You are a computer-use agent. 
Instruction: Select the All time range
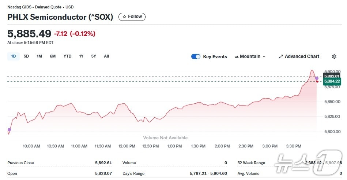pyautogui.click(x=106, y=56)
